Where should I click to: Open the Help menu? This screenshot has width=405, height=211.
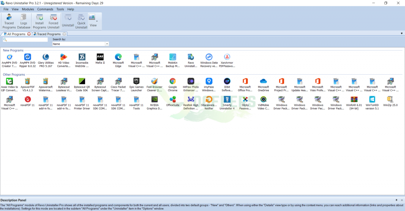pyautogui.click(x=70, y=9)
